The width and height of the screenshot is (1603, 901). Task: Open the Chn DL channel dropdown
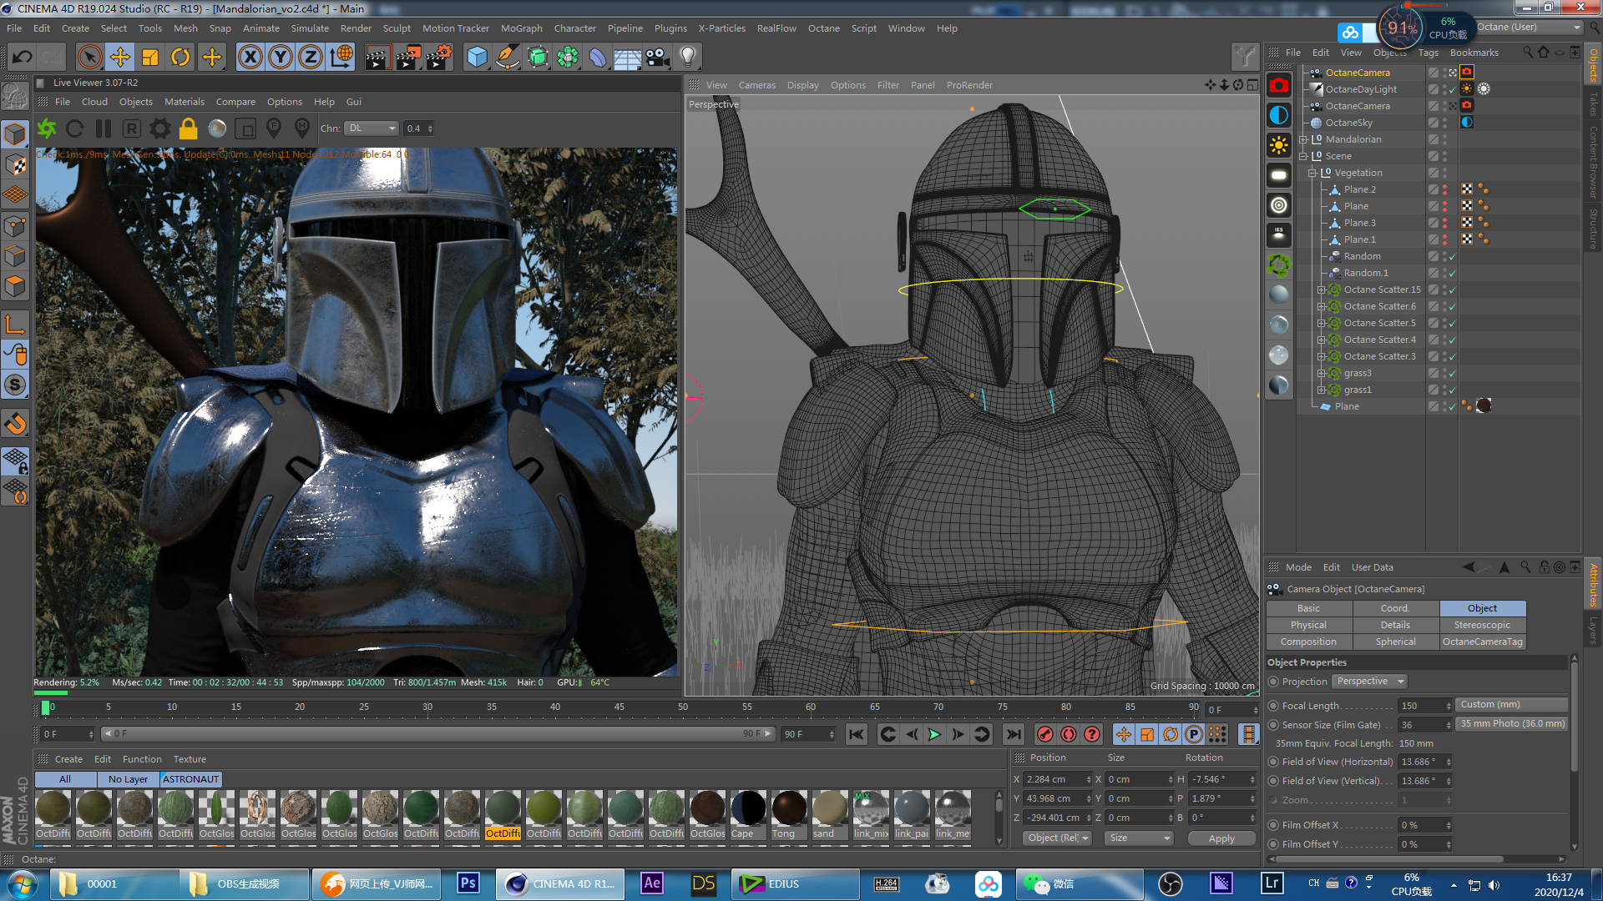pyautogui.click(x=372, y=128)
